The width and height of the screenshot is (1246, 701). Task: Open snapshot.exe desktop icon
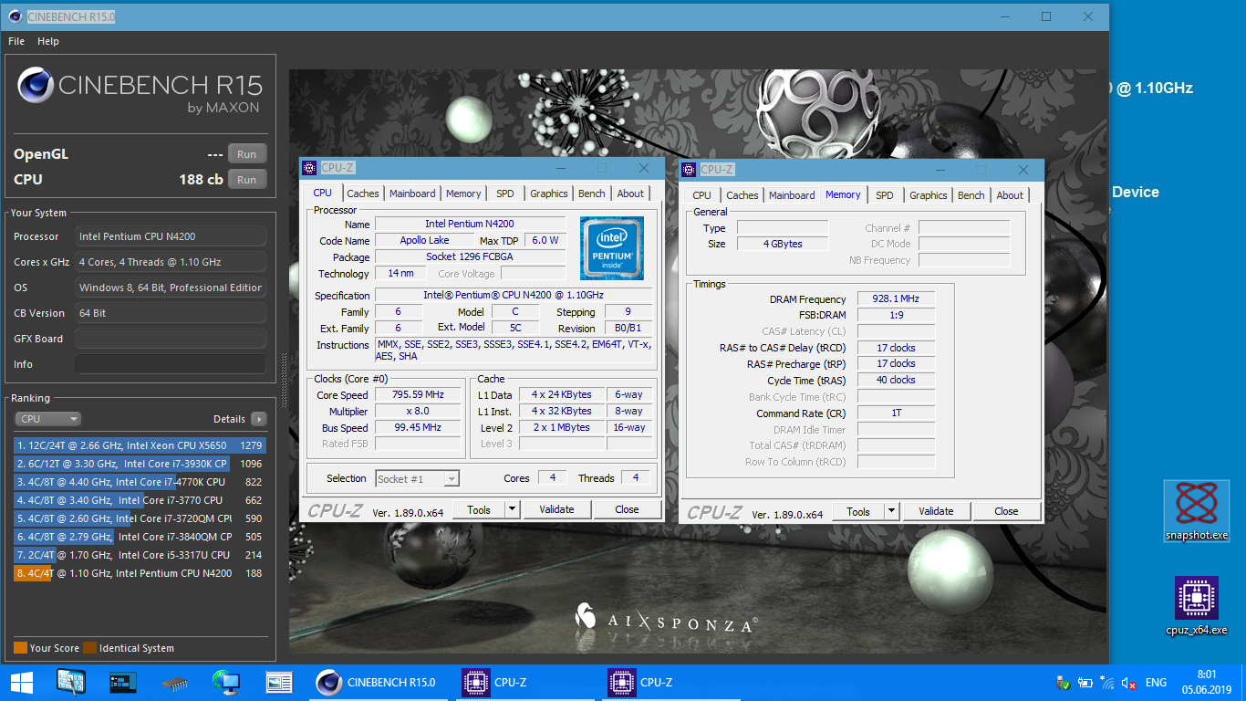point(1196,511)
